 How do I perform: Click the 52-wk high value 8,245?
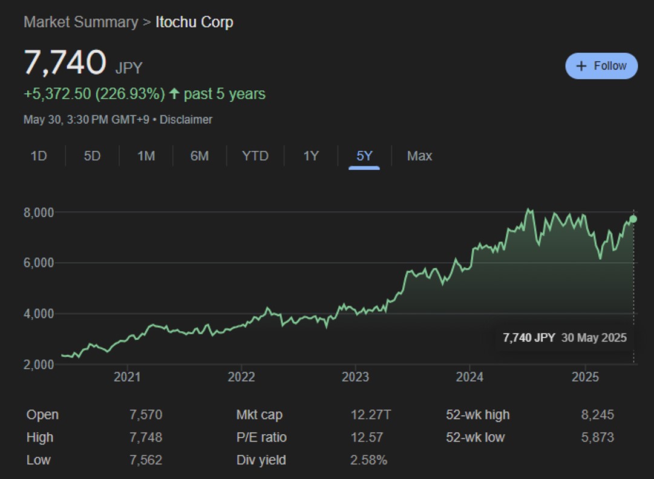pyautogui.click(x=597, y=415)
